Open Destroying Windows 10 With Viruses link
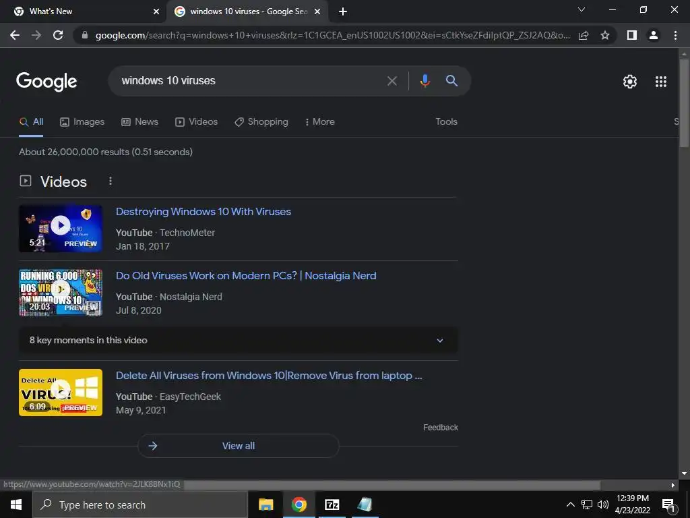 (203, 212)
